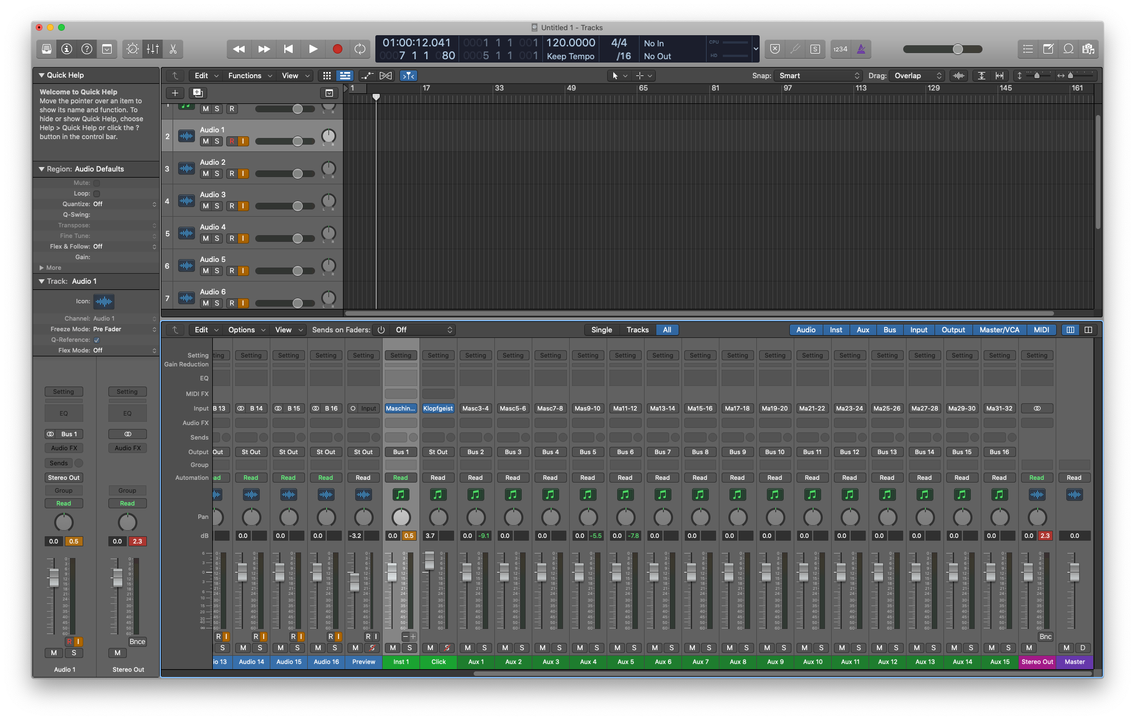Open Sends on Faders Off dropdown
Image resolution: width=1135 pixels, height=720 pixels.
tap(423, 330)
